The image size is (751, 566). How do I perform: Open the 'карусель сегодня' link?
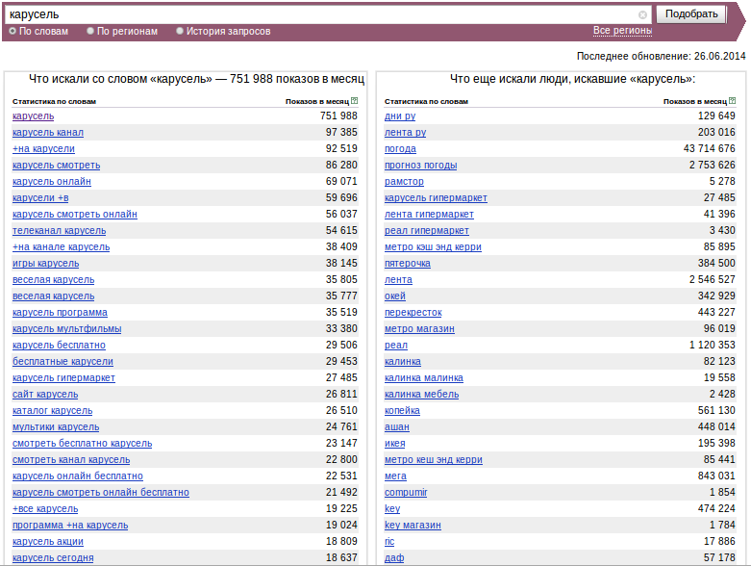(x=53, y=558)
